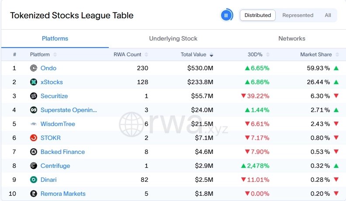Select the Distributed view option
Viewport: 346px width, 201px height.
[258, 15]
